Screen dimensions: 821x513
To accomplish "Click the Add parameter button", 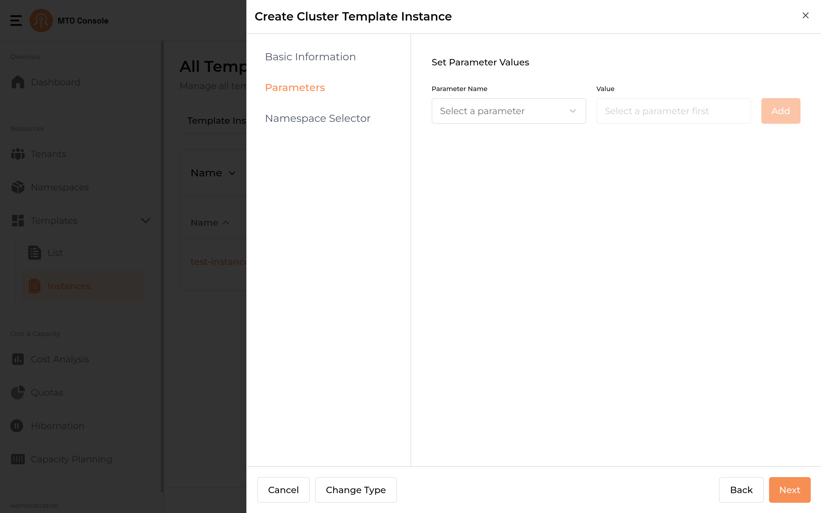I will pos(780,111).
